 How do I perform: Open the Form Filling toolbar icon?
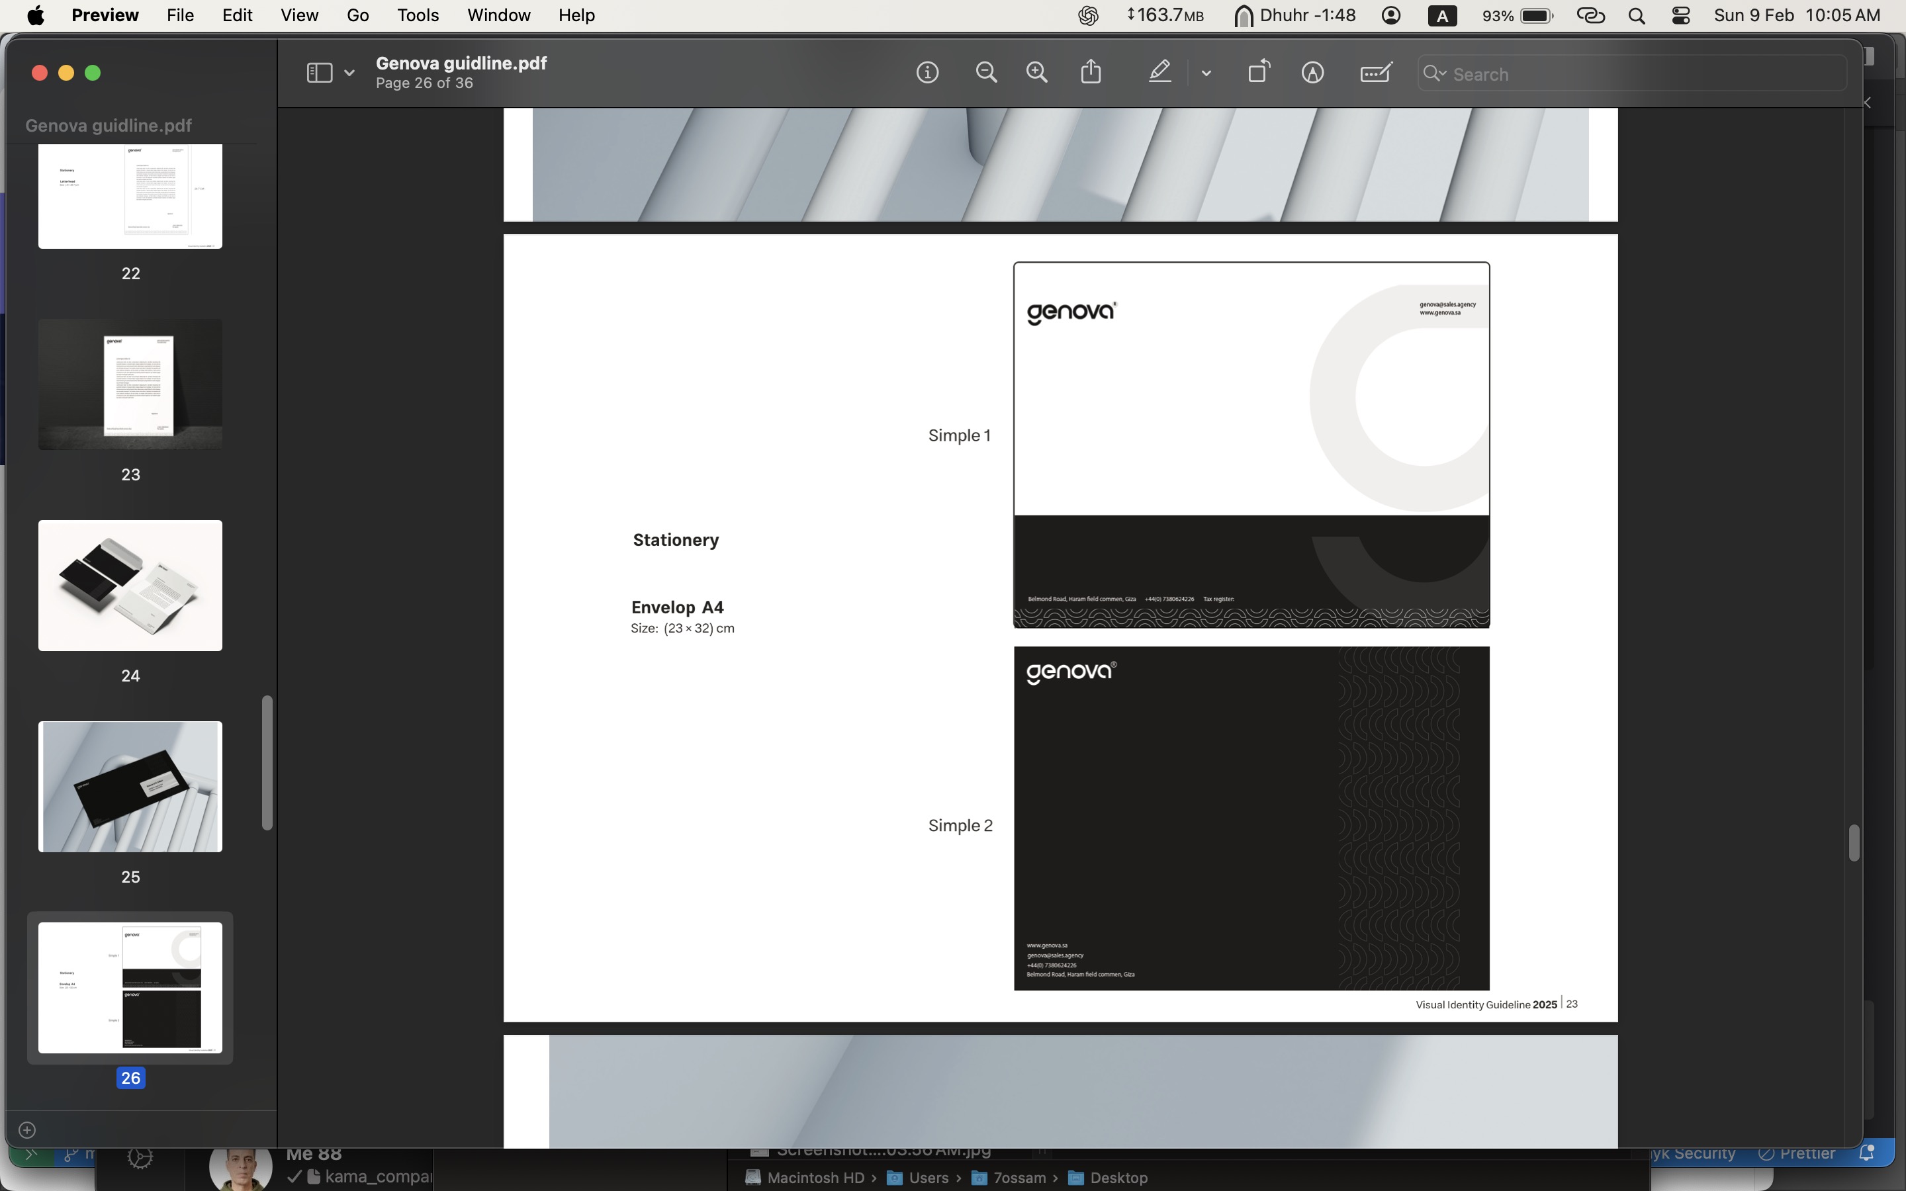pos(1376,73)
